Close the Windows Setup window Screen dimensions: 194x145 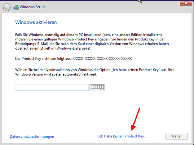[185, 3]
